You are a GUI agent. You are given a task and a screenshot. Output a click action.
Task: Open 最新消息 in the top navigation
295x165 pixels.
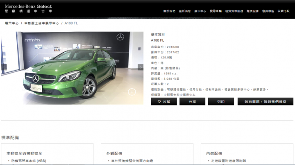tap(184, 11)
